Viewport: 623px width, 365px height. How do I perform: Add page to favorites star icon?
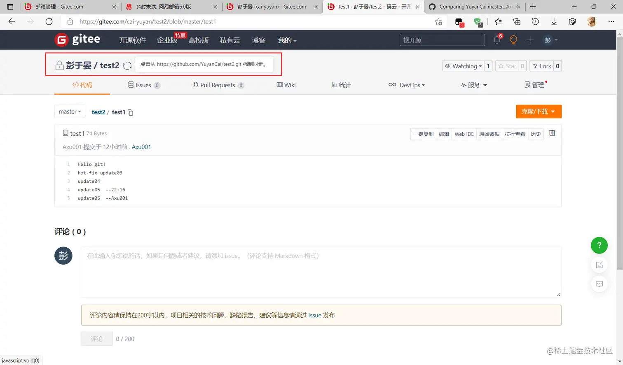(438, 22)
